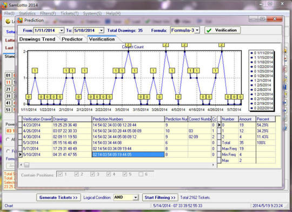The image size is (292, 212).
Task: Click the Generate Tickets >> button
Action: click(x=58, y=197)
